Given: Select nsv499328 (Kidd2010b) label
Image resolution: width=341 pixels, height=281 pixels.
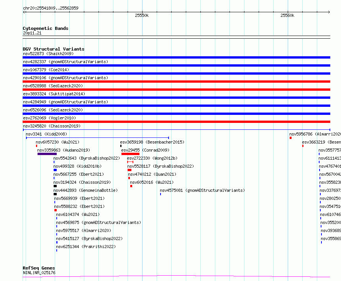Looking at the screenshot, I should point(77,166).
